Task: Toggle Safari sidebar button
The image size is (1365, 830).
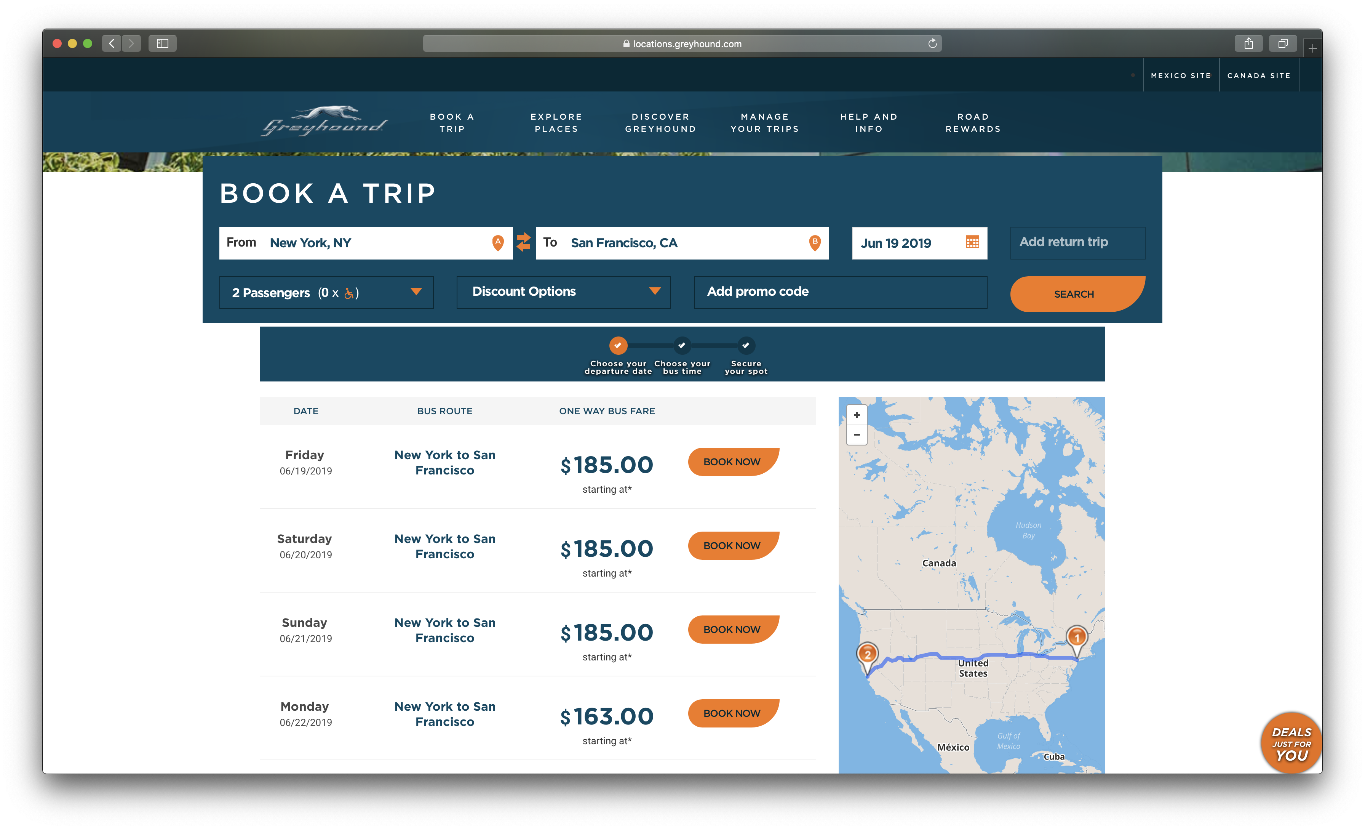Action: click(x=162, y=43)
